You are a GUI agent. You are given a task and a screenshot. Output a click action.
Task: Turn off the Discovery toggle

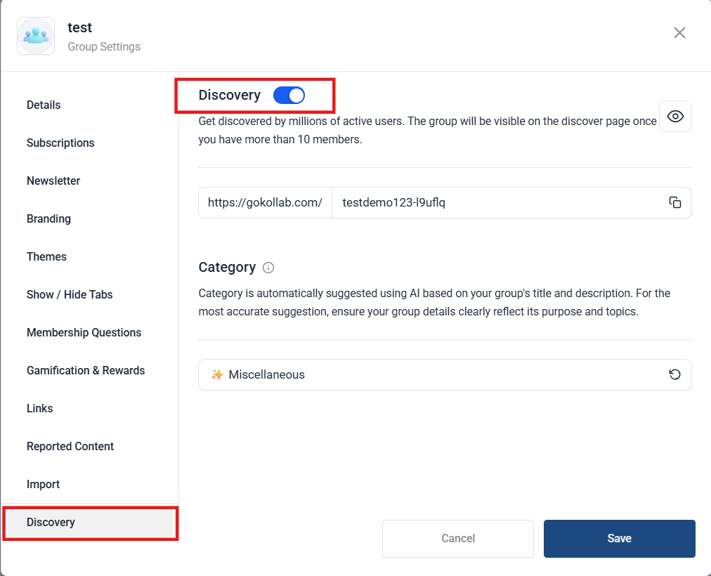(289, 96)
